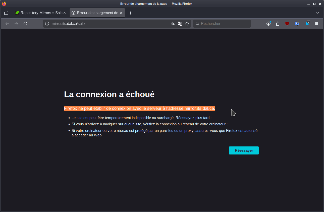The width and height of the screenshot is (324, 212).
Task: Click the Firefox translate page icon in address bar
Action: point(173,24)
